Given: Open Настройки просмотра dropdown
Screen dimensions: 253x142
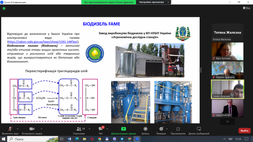Looking at the screenshot, I should coord(154,2).
